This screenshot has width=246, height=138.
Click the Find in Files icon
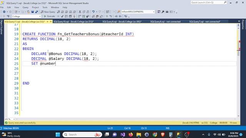tap(119, 12)
